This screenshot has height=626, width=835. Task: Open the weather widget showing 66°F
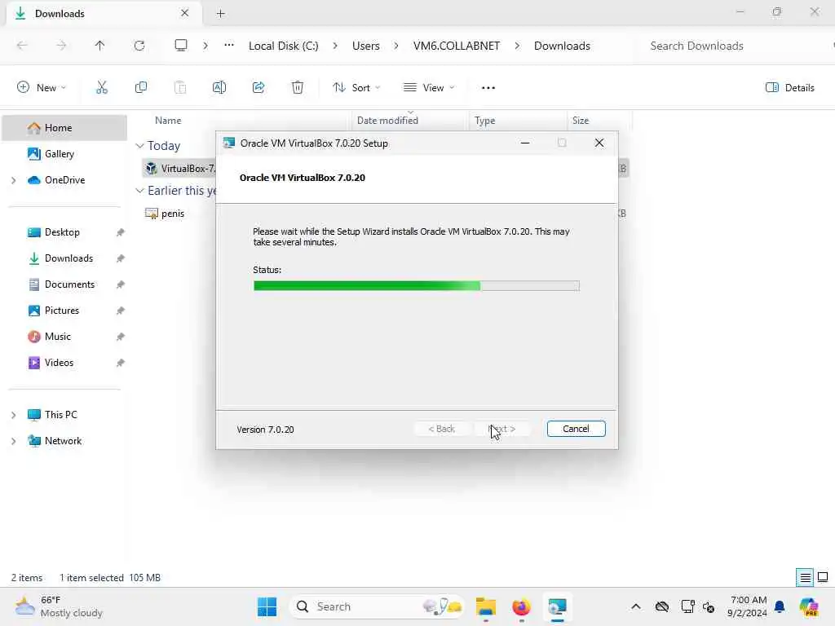[59, 606]
